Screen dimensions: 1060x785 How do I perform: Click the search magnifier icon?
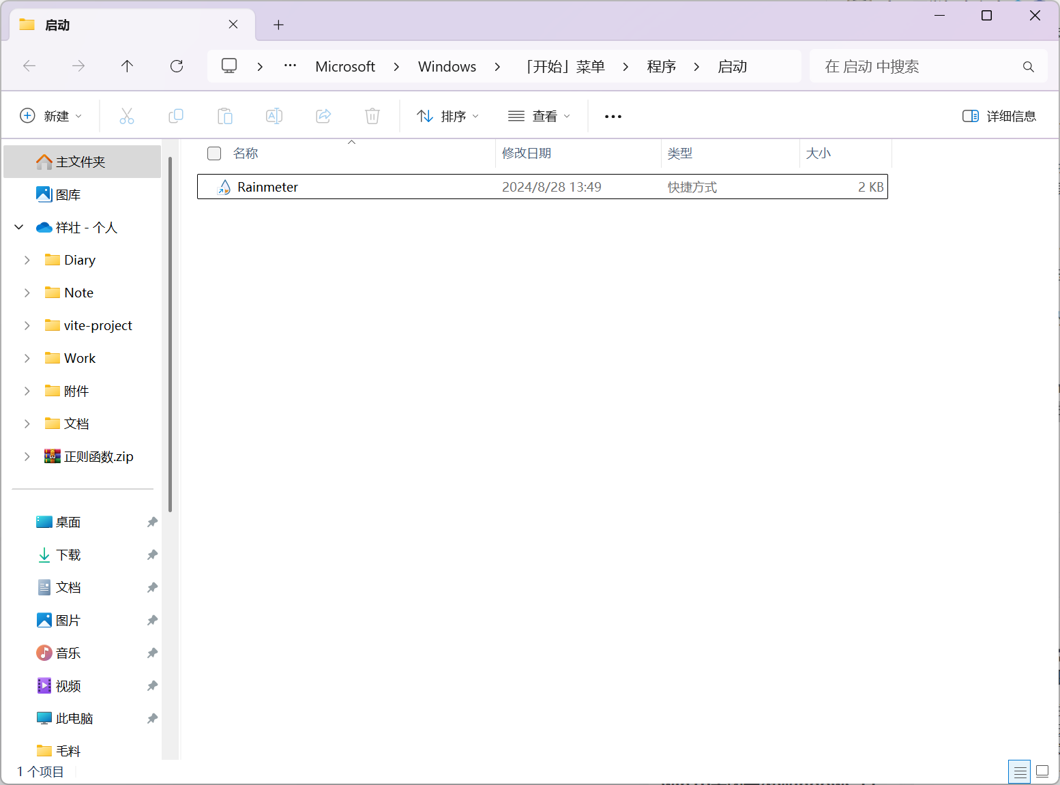coord(1029,67)
